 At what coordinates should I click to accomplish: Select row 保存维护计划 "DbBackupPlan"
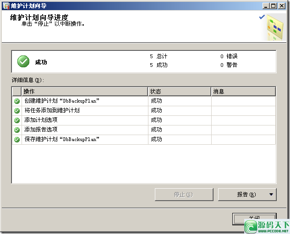point(144,140)
